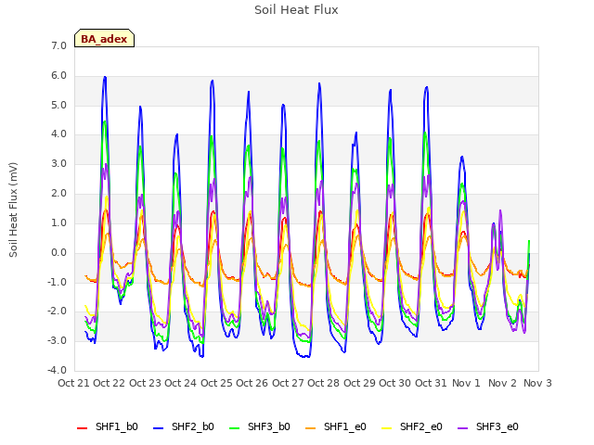The height and width of the screenshot is (445, 594).
Task: Select the SHF3_b0 legend label
Action: click(269, 427)
